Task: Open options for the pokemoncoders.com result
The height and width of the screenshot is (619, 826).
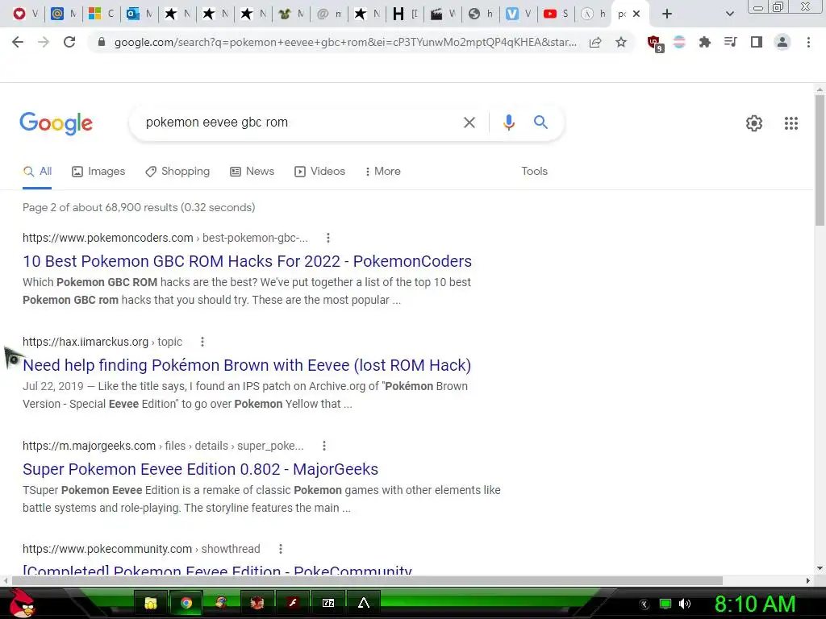Action: pyautogui.click(x=328, y=238)
